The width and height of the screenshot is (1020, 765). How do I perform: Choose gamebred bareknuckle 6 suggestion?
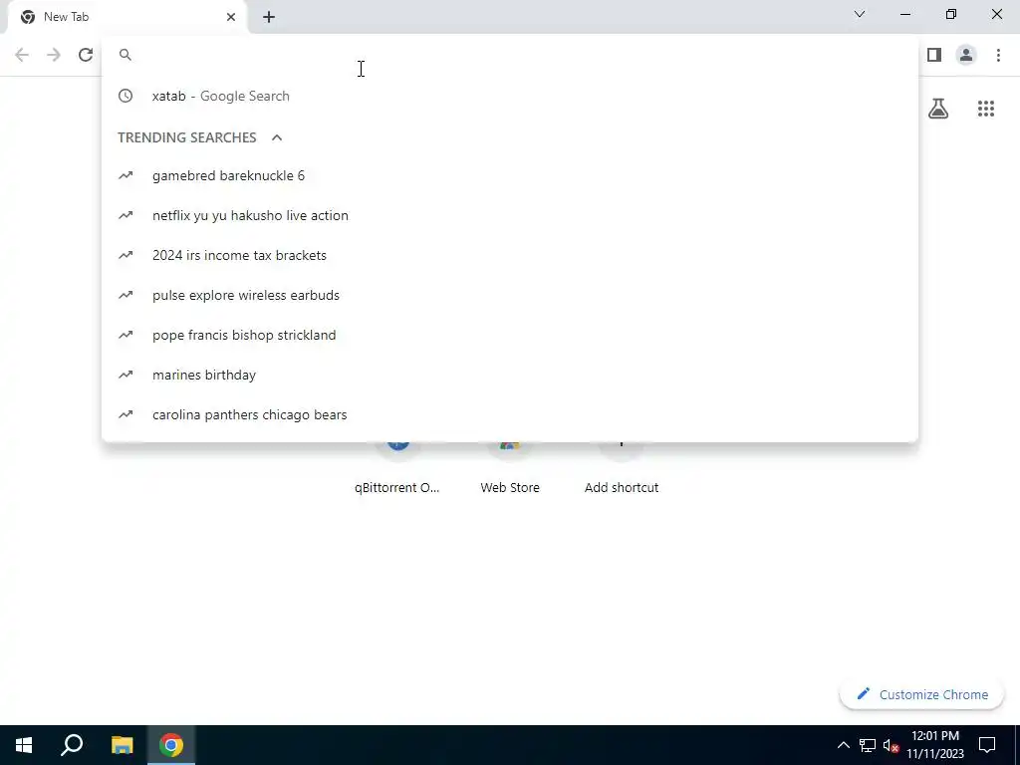point(510,175)
